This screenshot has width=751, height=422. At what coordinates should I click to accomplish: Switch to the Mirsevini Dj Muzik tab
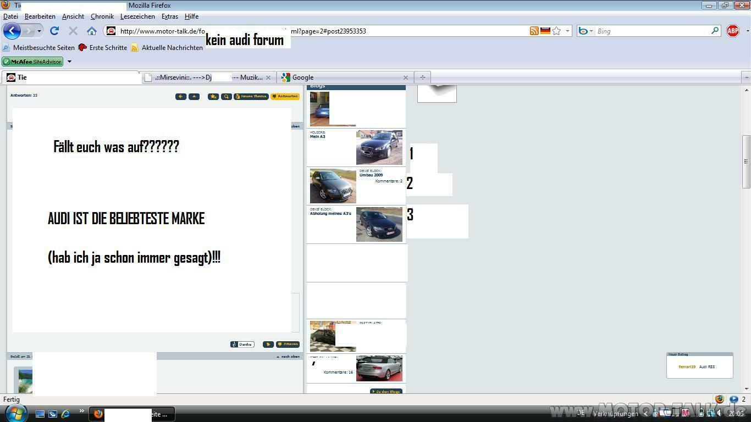pos(209,77)
